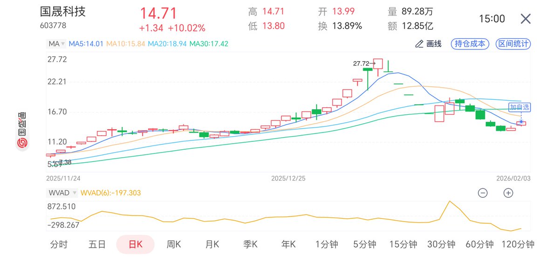Screen dimensions: 559x257
Task: Click the time display 15:00
Action: tap(492, 19)
